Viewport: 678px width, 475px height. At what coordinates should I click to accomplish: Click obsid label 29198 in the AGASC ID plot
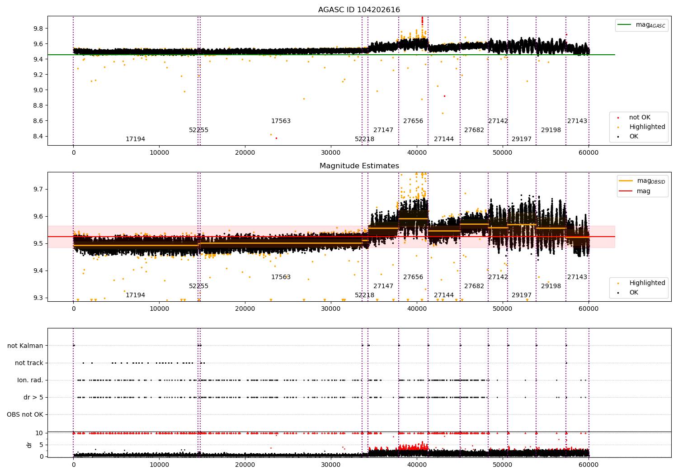click(x=551, y=130)
